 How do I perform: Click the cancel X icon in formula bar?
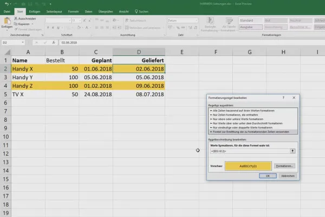click(36, 42)
